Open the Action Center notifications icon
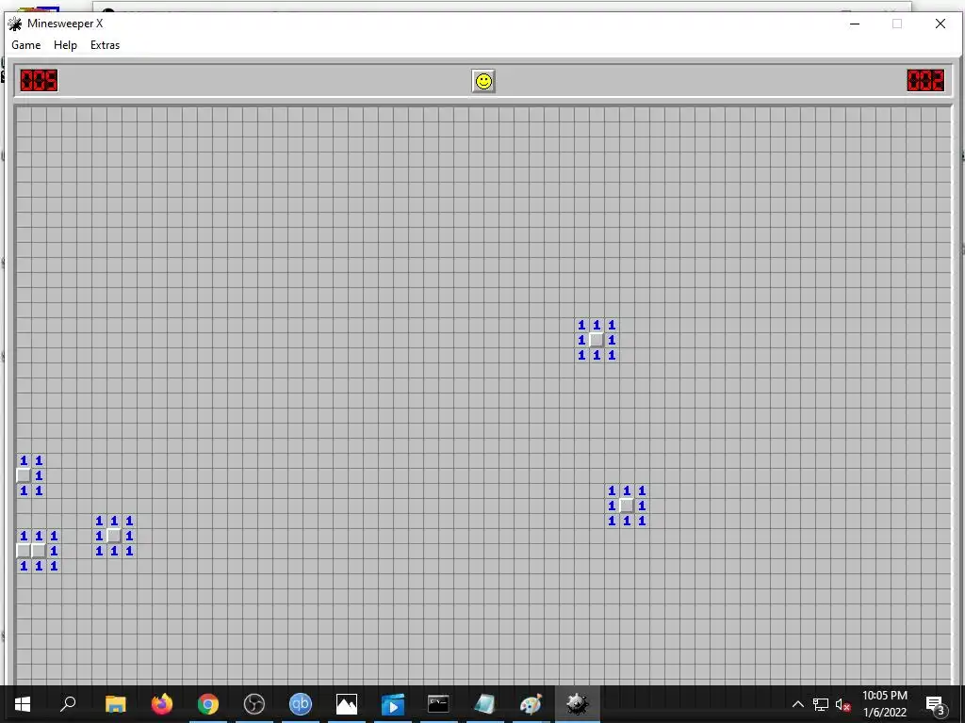The width and height of the screenshot is (965, 723). [935, 704]
